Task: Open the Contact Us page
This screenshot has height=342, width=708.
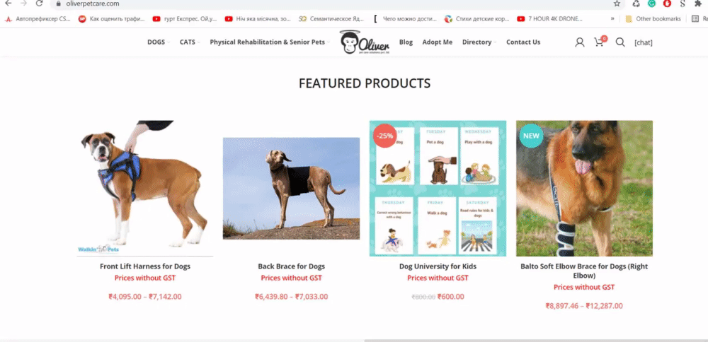Action: [x=523, y=42]
